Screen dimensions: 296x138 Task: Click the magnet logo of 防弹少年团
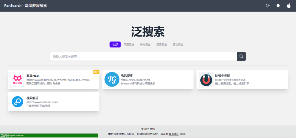click(206, 79)
